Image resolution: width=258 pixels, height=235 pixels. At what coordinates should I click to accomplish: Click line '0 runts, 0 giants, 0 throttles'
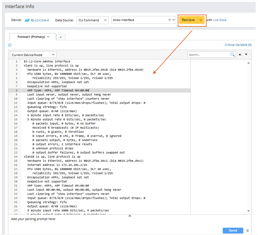tap(58, 132)
